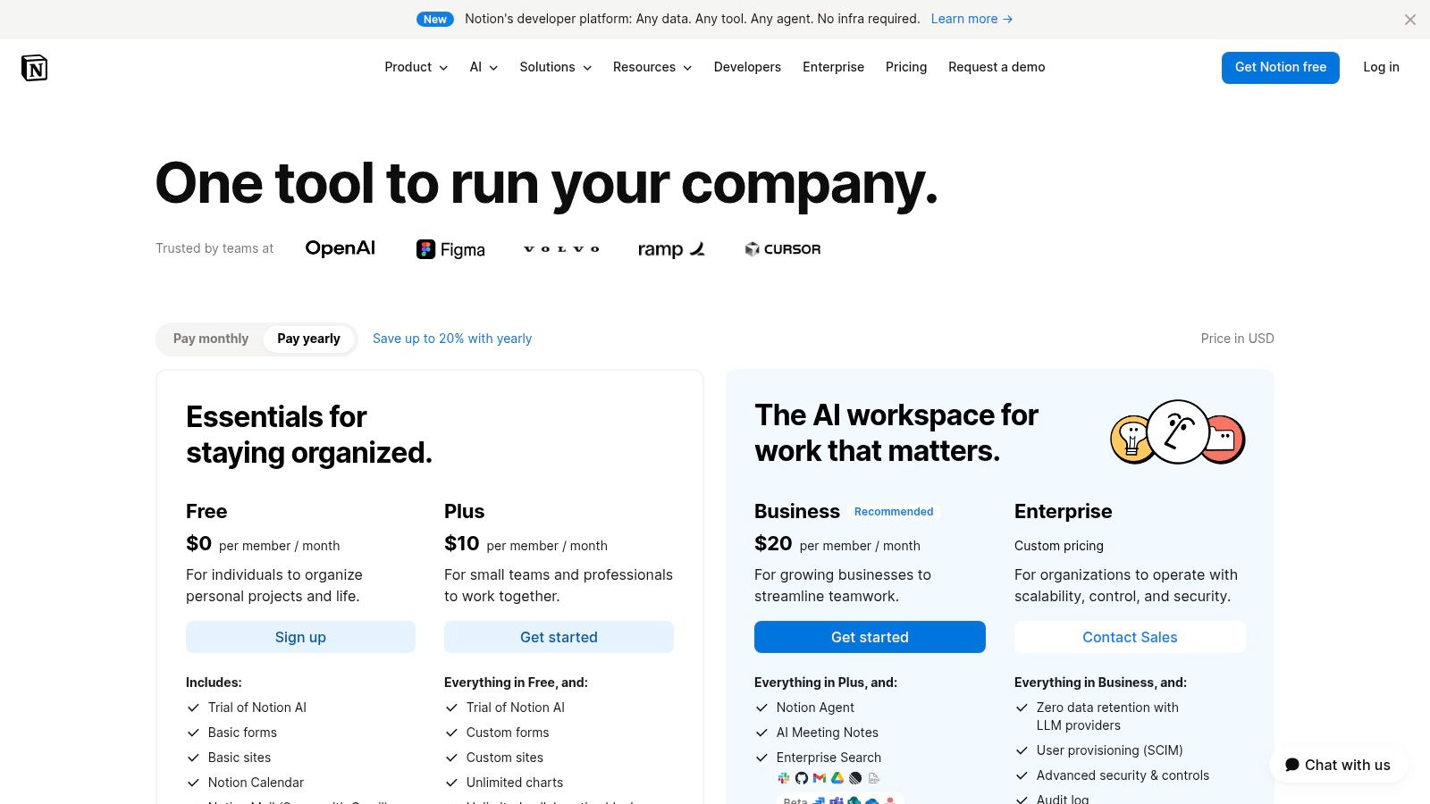Click the '$10' Plus plan price
Image resolution: width=1430 pixels, height=804 pixels.
(x=462, y=543)
